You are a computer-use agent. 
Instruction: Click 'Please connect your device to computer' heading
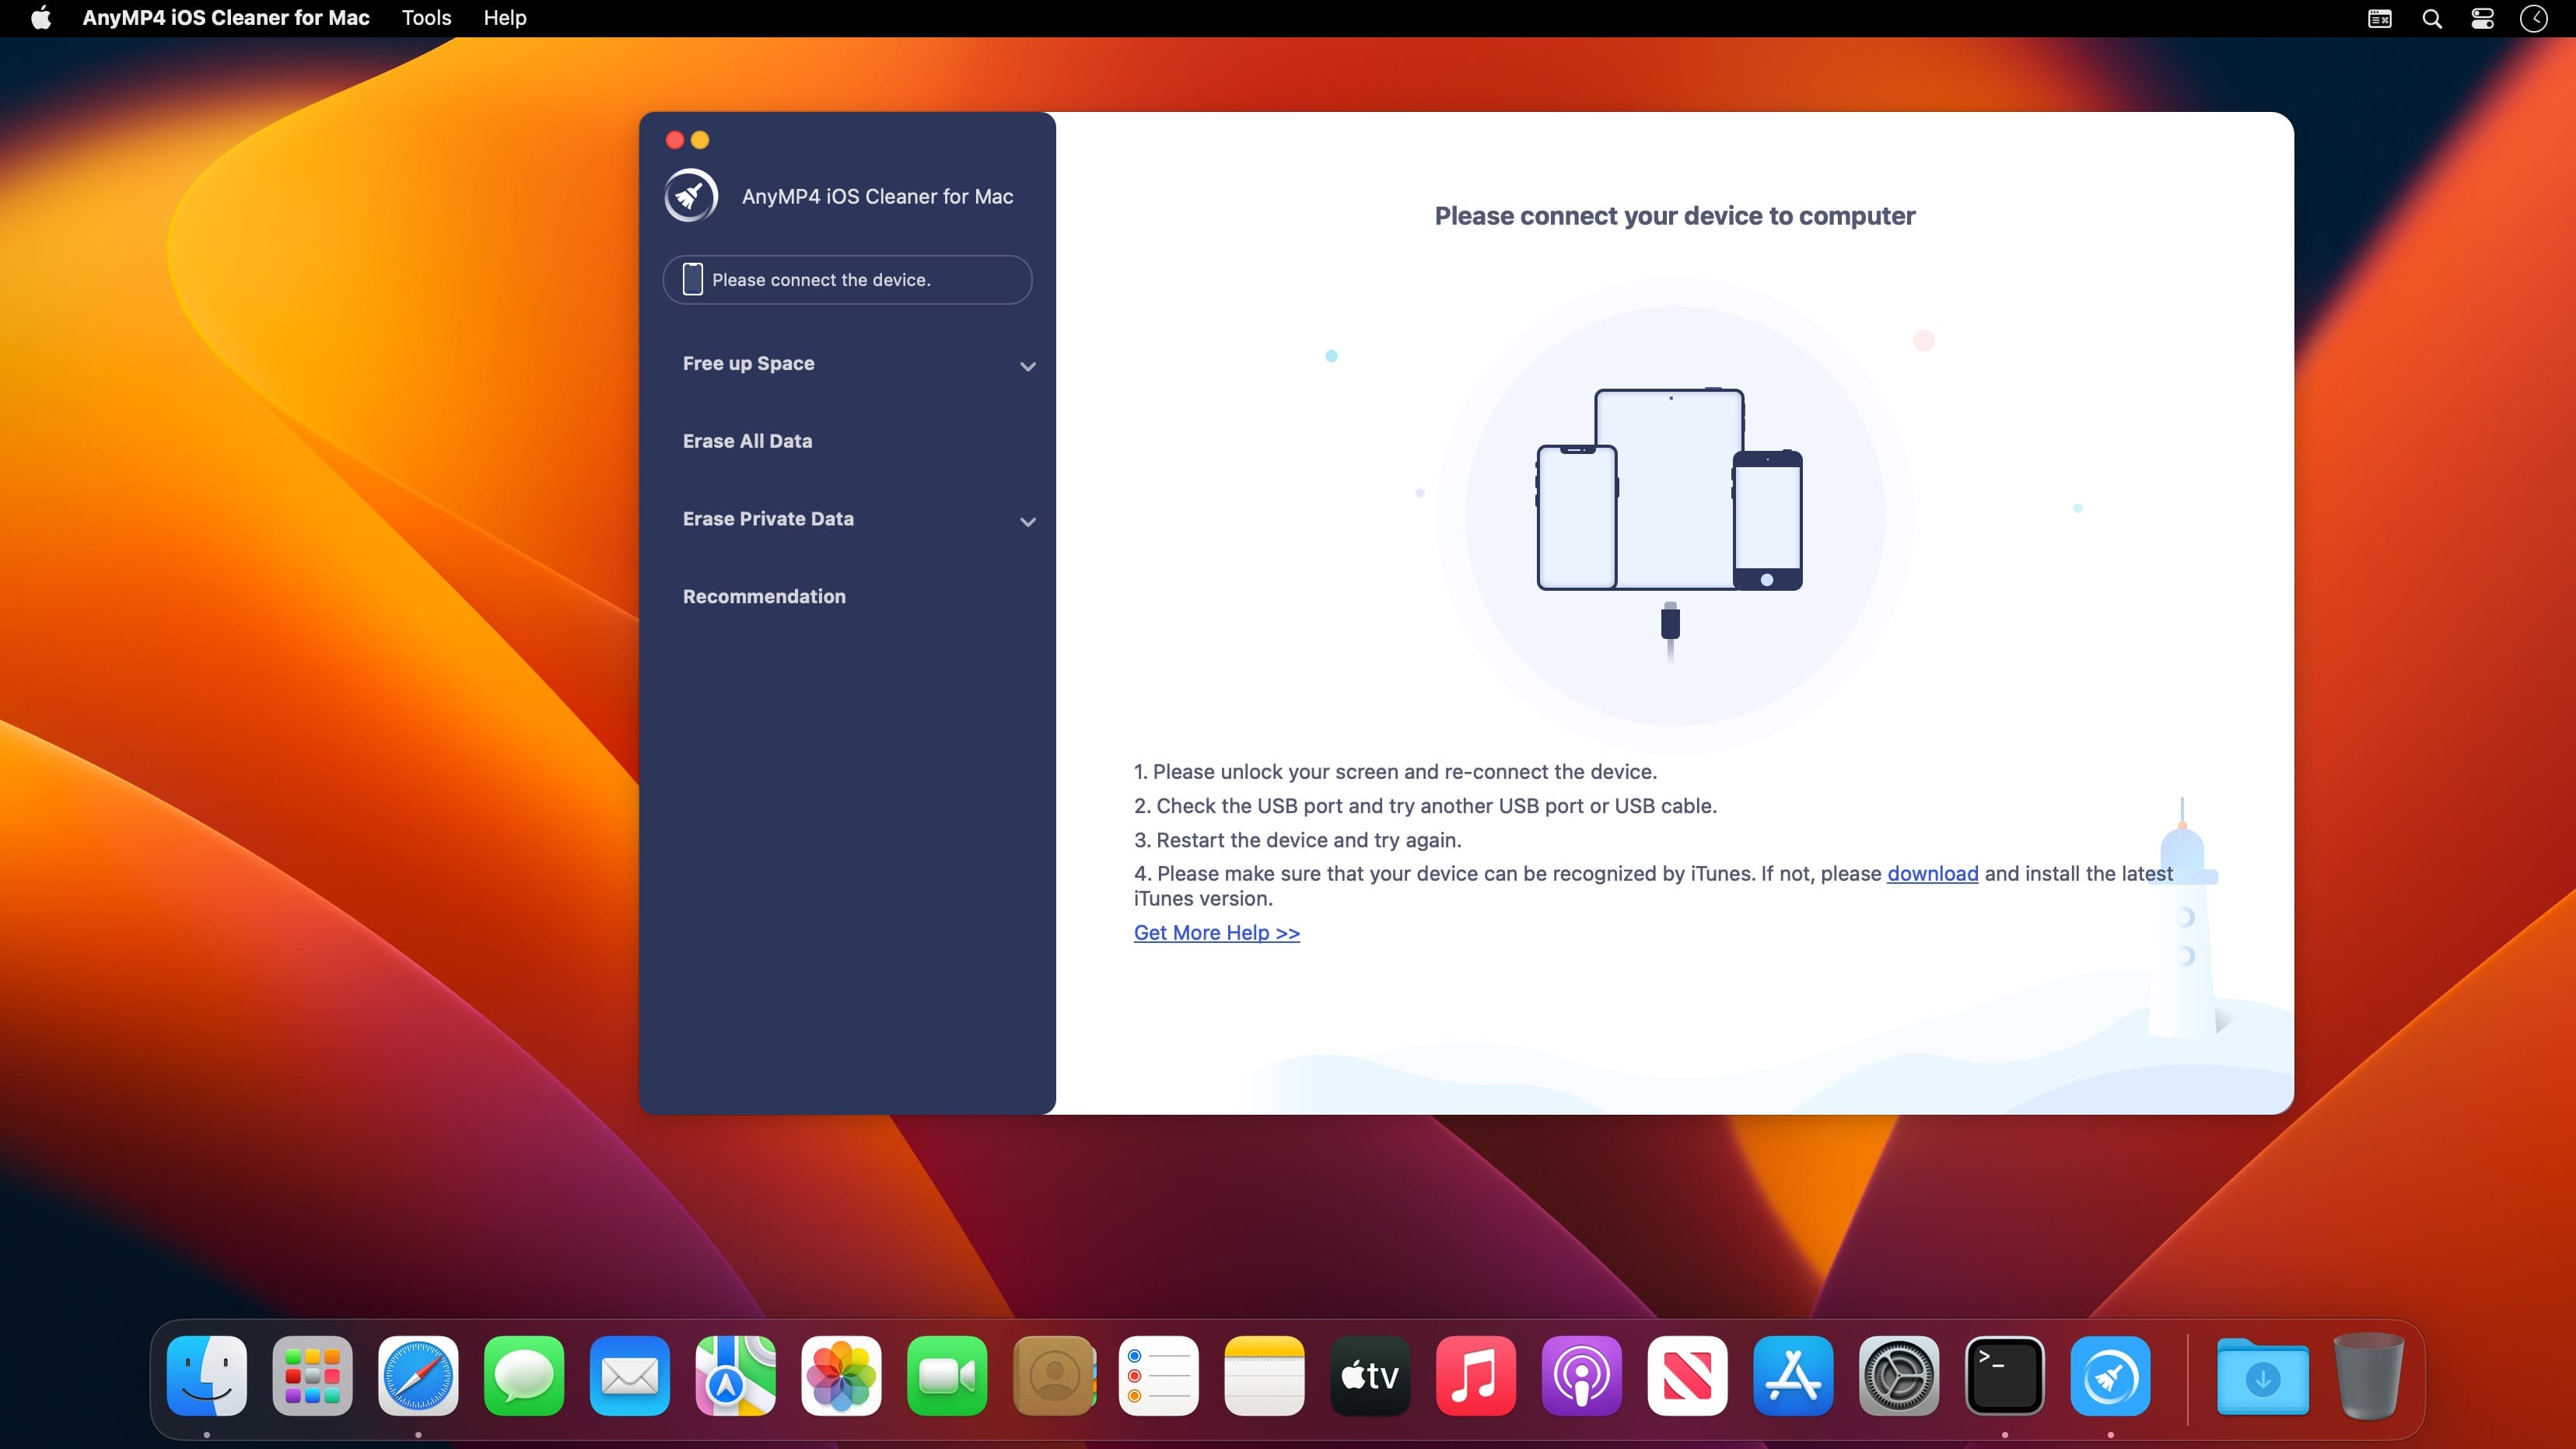tap(1675, 216)
